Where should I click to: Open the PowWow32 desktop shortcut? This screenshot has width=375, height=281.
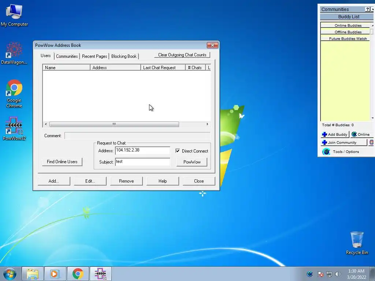(14, 128)
